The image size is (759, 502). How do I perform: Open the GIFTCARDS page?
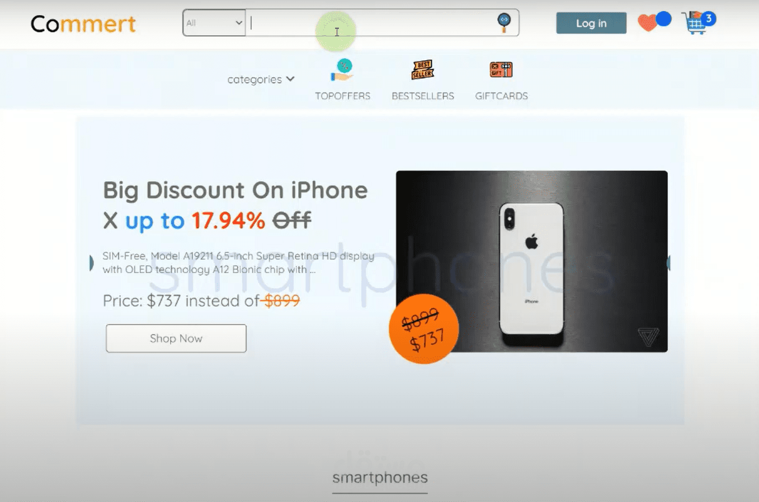point(501,96)
